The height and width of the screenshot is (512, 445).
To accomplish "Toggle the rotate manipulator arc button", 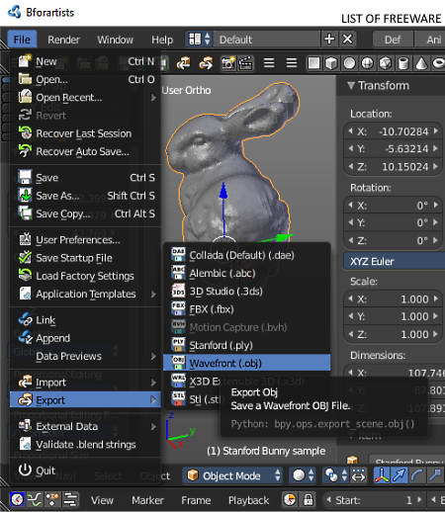I will pyautogui.click(x=417, y=475).
